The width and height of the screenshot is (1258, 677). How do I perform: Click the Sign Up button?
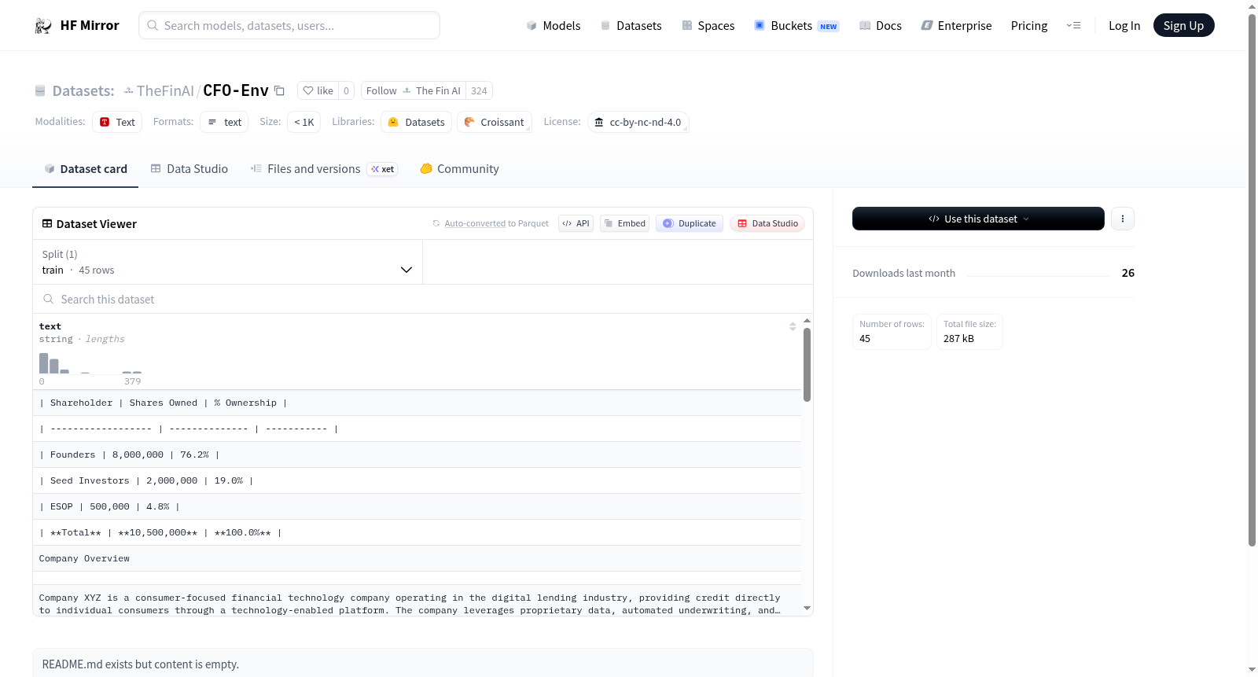point(1184,25)
